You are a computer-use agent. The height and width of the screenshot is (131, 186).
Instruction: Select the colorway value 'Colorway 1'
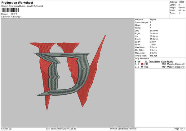(16, 17)
